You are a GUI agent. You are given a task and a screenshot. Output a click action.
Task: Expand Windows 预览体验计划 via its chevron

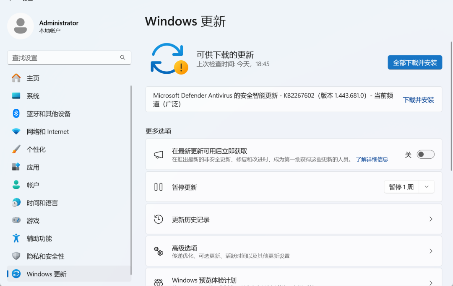(431, 283)
